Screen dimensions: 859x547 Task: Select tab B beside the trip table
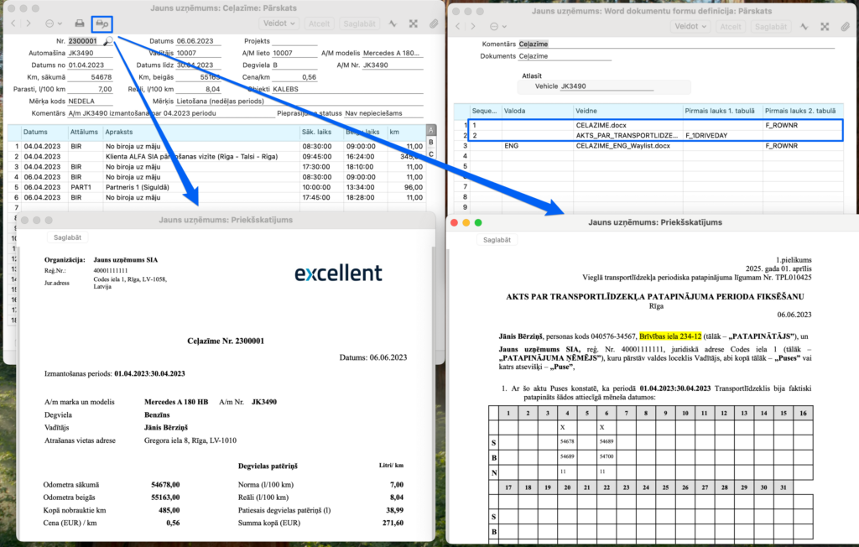click(x=431, y=142)
